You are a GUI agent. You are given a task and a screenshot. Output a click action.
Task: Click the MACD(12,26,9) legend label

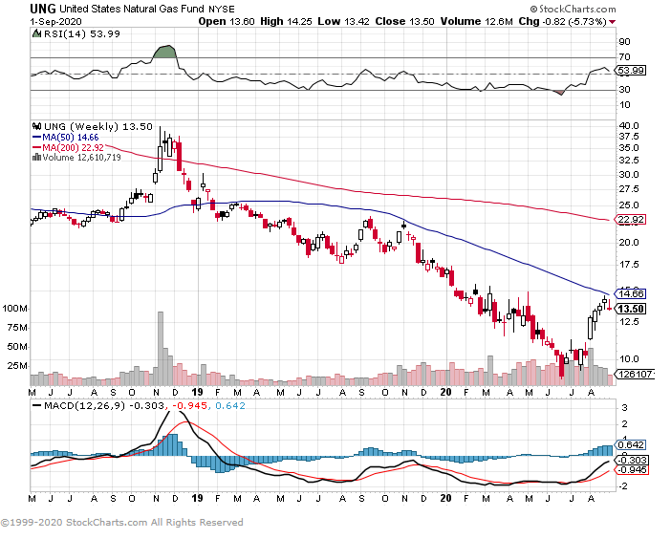(x=85, y=405)
